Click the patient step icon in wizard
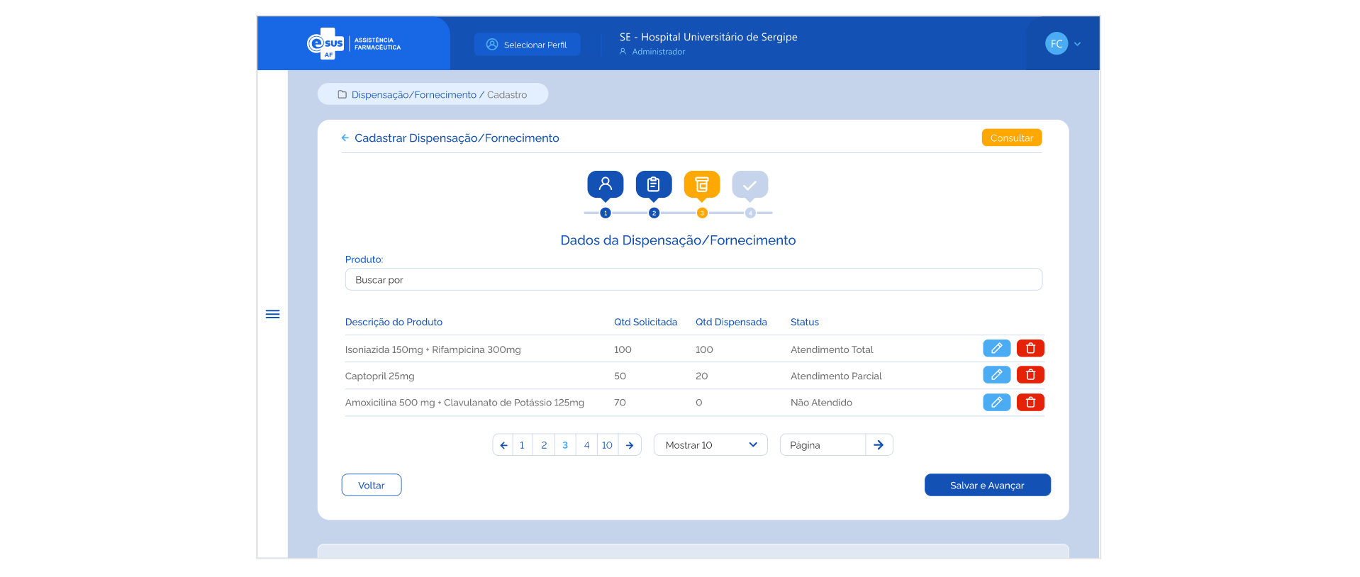Screen dimensions: 1360x577 pos(605,184)
